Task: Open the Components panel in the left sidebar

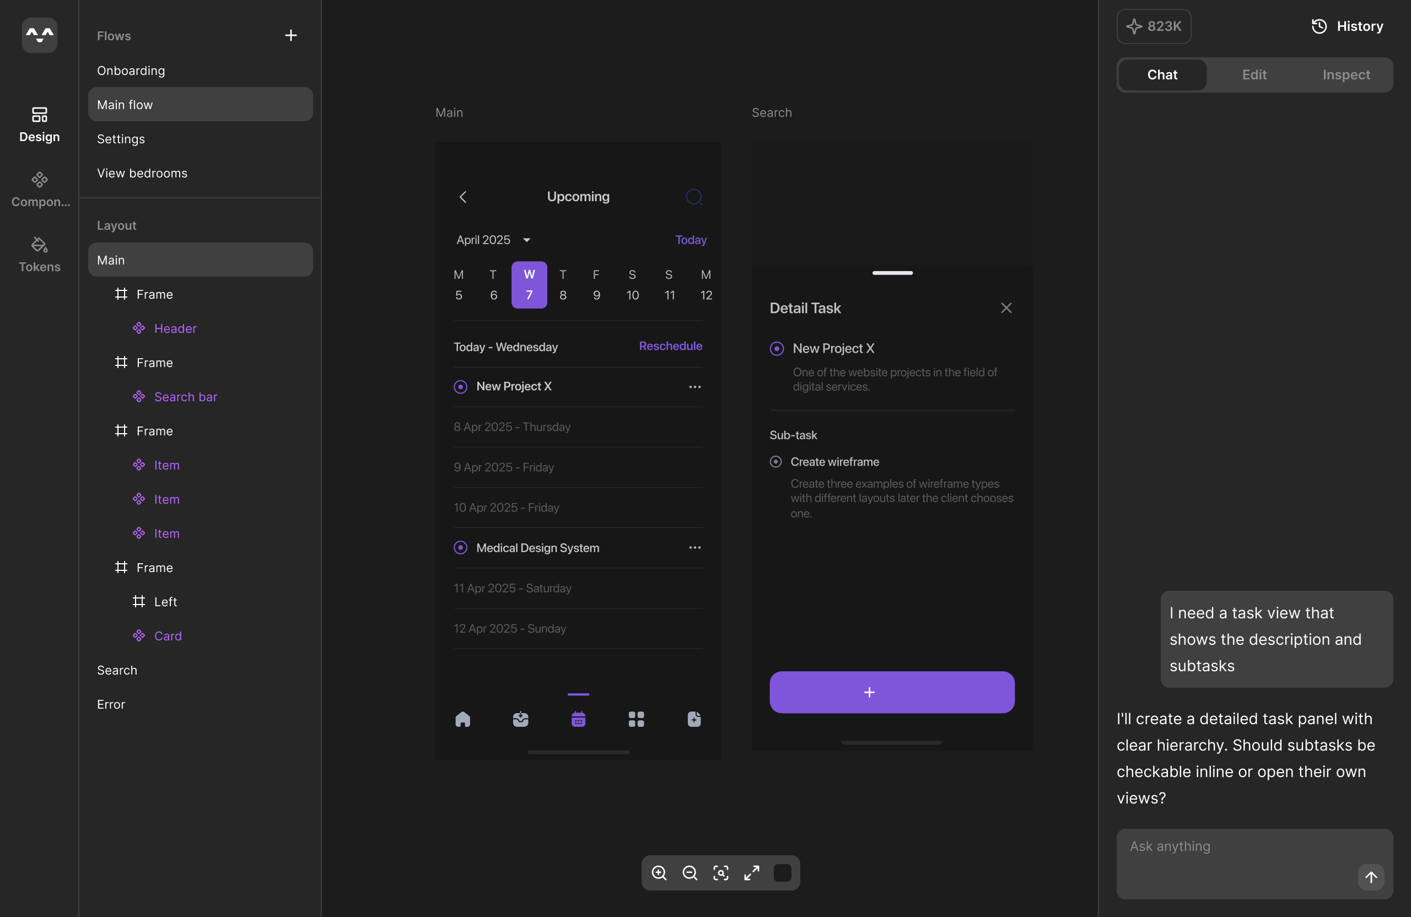Action: pyautogui.click(x=39, y=188)
